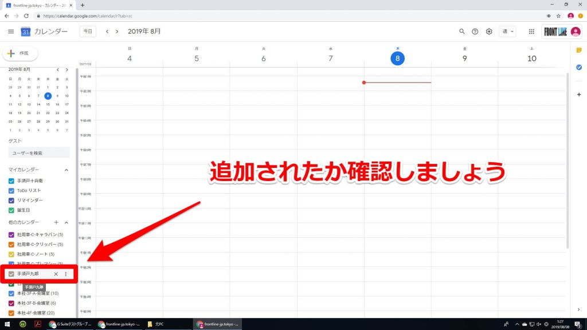Viewport: 587px width, 330px height.
Task: Open settings gear icon
Action: pyautogui.click(x=489, y=32)
